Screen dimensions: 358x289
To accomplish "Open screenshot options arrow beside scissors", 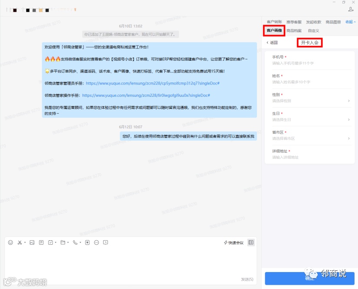I will (x=25, y=243).
